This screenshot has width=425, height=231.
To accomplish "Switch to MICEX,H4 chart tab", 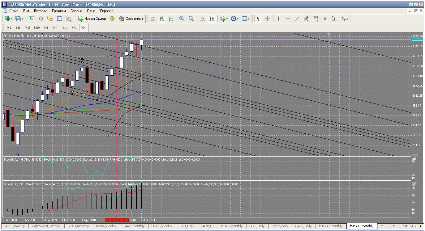I will click(x=388, y=226).
